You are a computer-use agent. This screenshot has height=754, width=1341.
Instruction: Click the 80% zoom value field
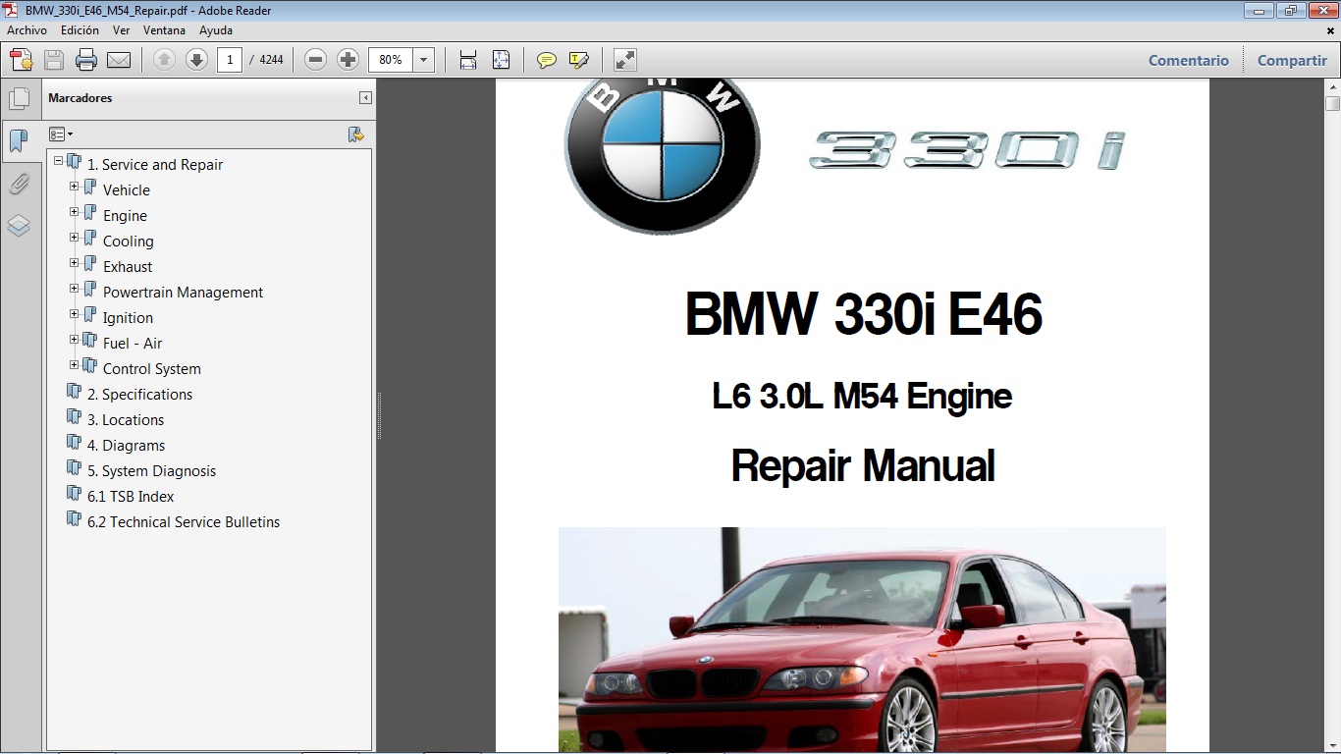click(392, 60)
